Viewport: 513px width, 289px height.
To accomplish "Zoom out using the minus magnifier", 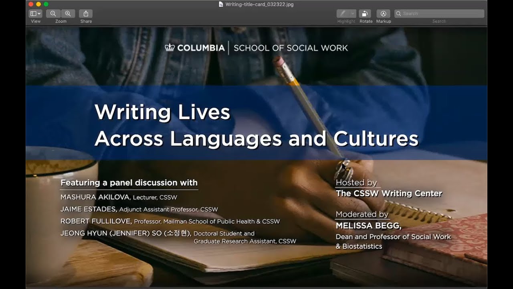I will 53,14.
